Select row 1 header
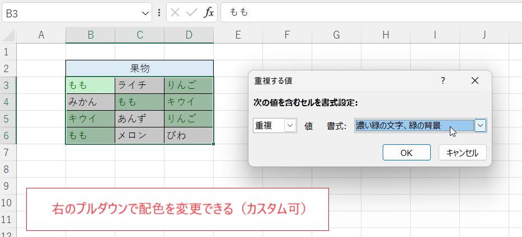The width and height of the screenshot is (522, 237). pos(8,52)
